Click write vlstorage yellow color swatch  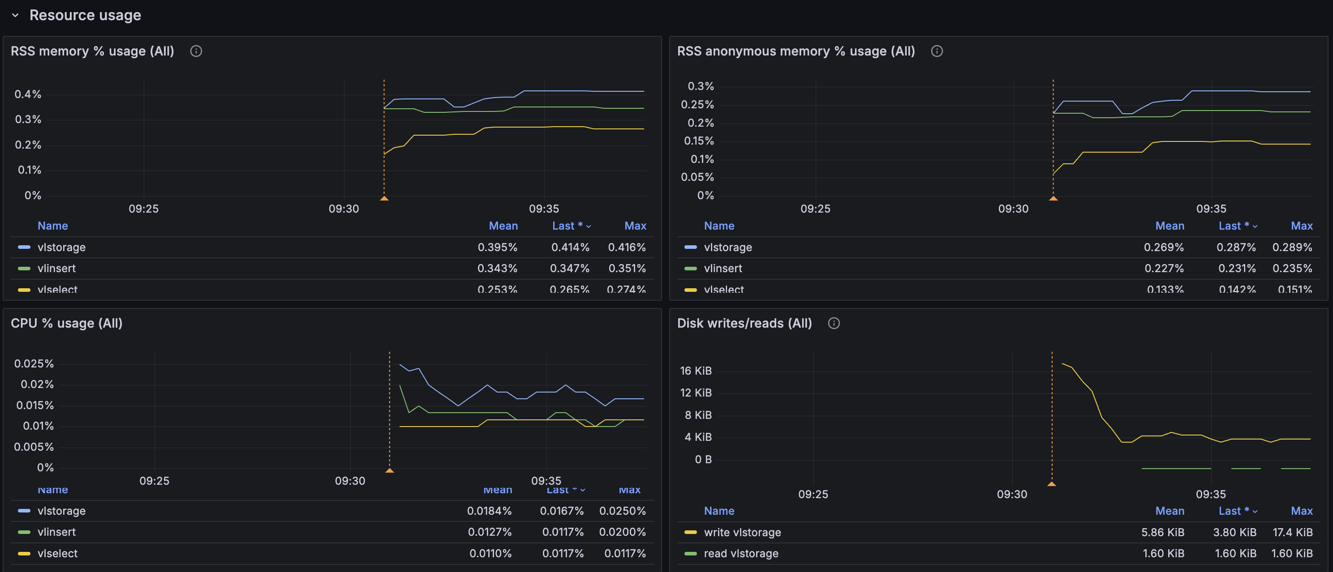pos(690,532)
